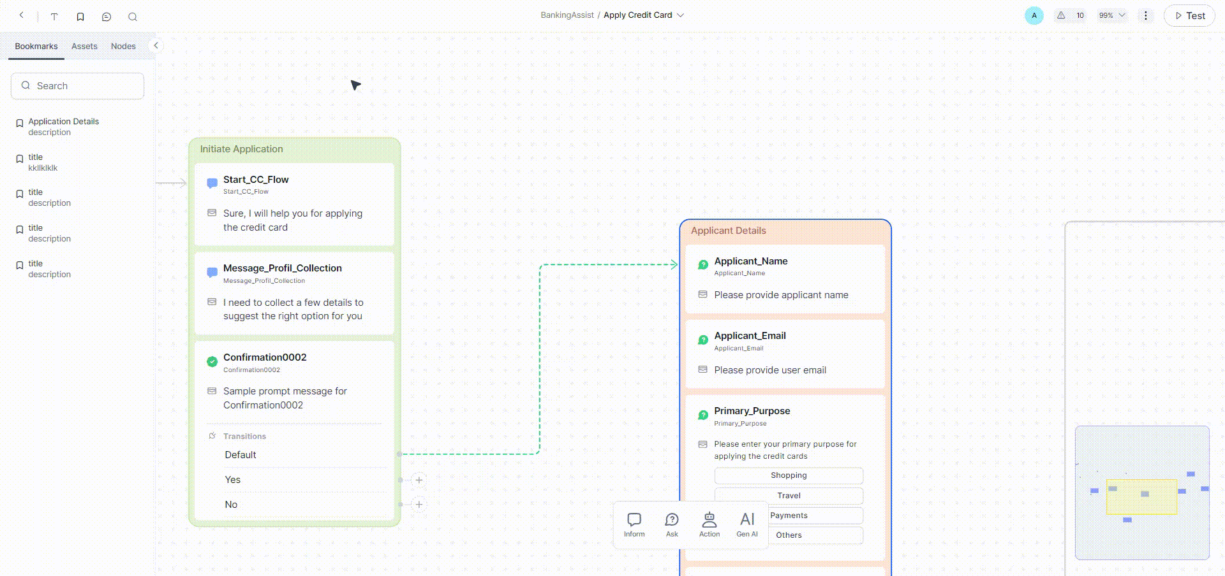Select the text tool icon
Screen dimensions: 1225x576
point(54,17)
